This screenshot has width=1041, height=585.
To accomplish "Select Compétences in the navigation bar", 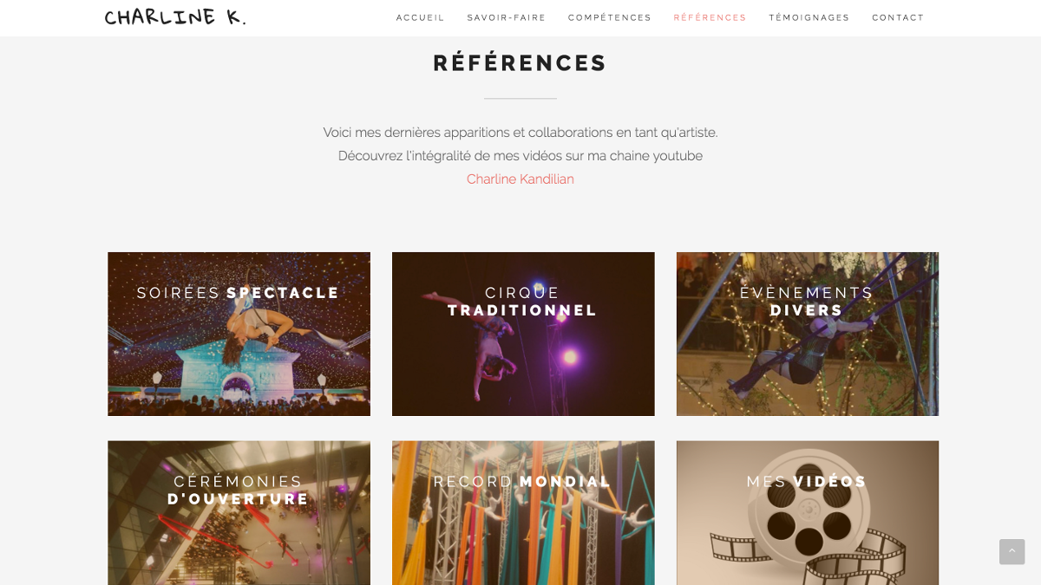I will (610, 17).
